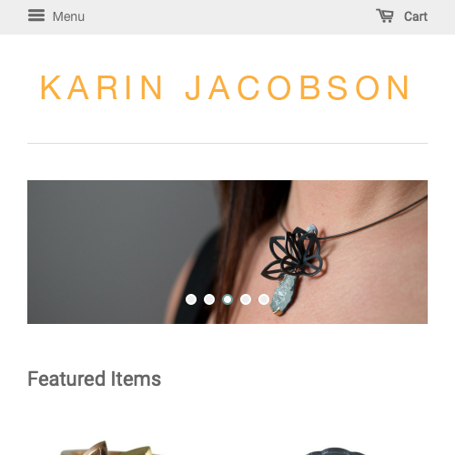The image size is (455, 455).
Task: Select the fourth slideshow dot
Action: (246, 299)
